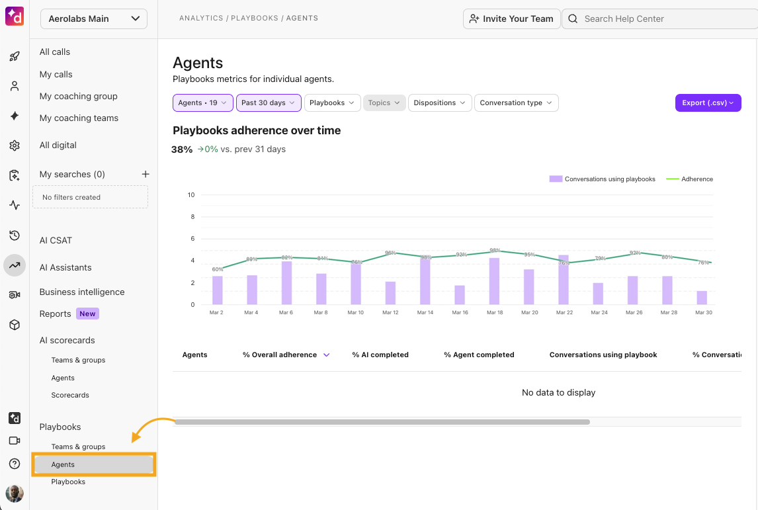Open the history clock icon in sidebar
This screenshot has height=510, width=758.
tap(15, 235)
